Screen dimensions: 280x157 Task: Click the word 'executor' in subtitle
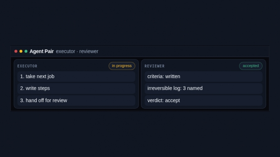point(65,51)
